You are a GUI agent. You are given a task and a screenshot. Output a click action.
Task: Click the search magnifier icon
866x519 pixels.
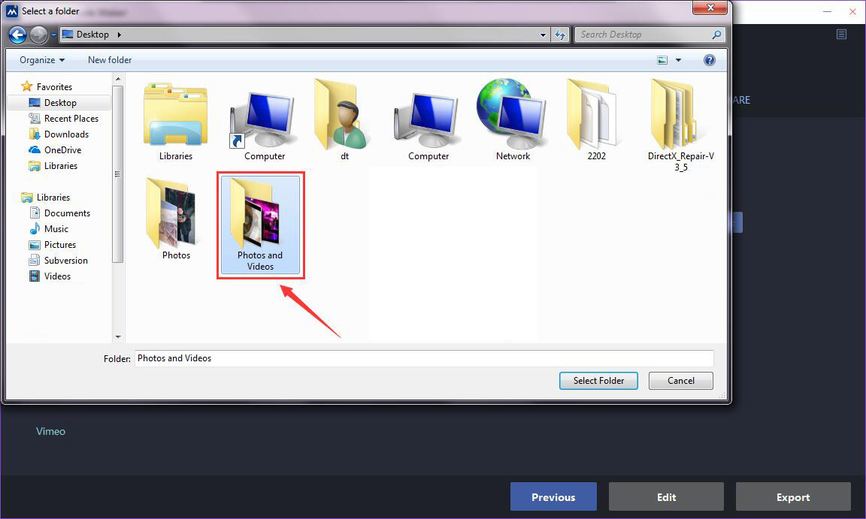(716, 35)
